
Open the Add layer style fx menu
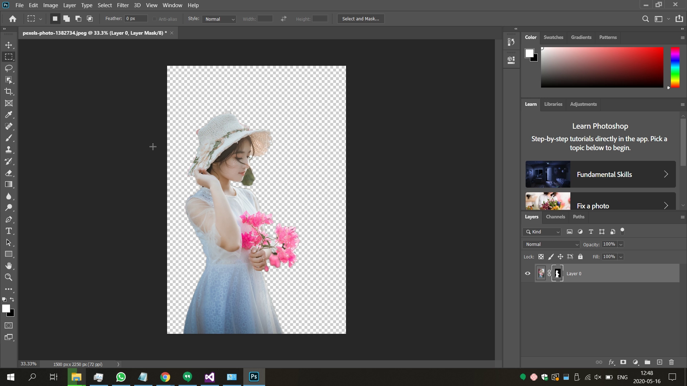point(611,362)
